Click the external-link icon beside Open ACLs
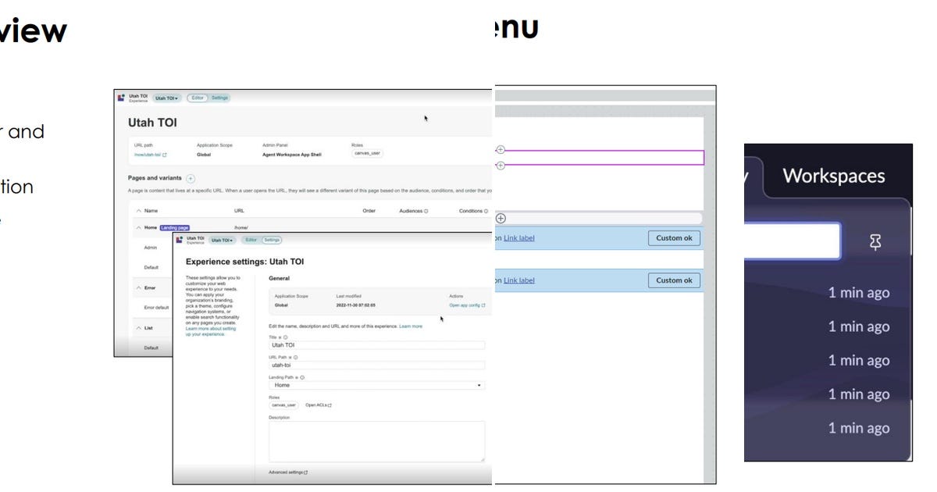The height and width of the screenshot is (492, 937). point(330,405)
